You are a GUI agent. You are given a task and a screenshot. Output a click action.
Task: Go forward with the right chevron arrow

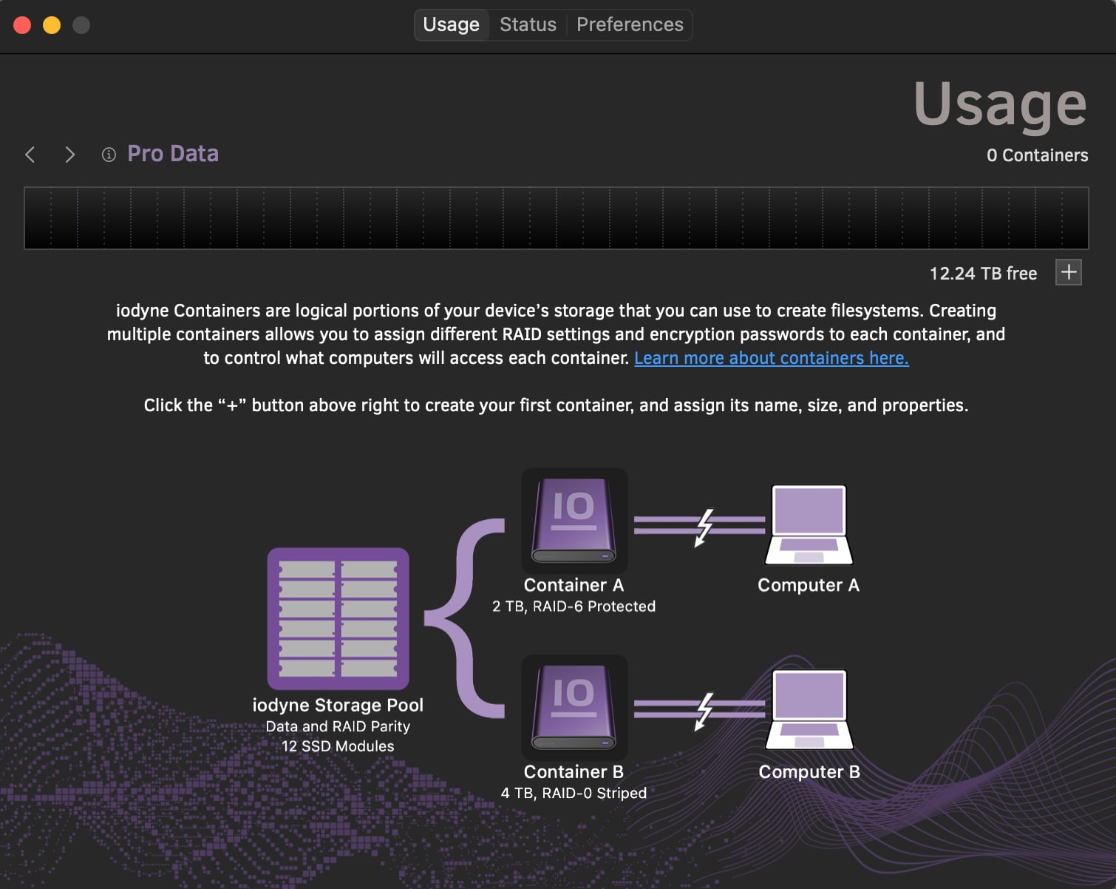(x=70, y=155)
